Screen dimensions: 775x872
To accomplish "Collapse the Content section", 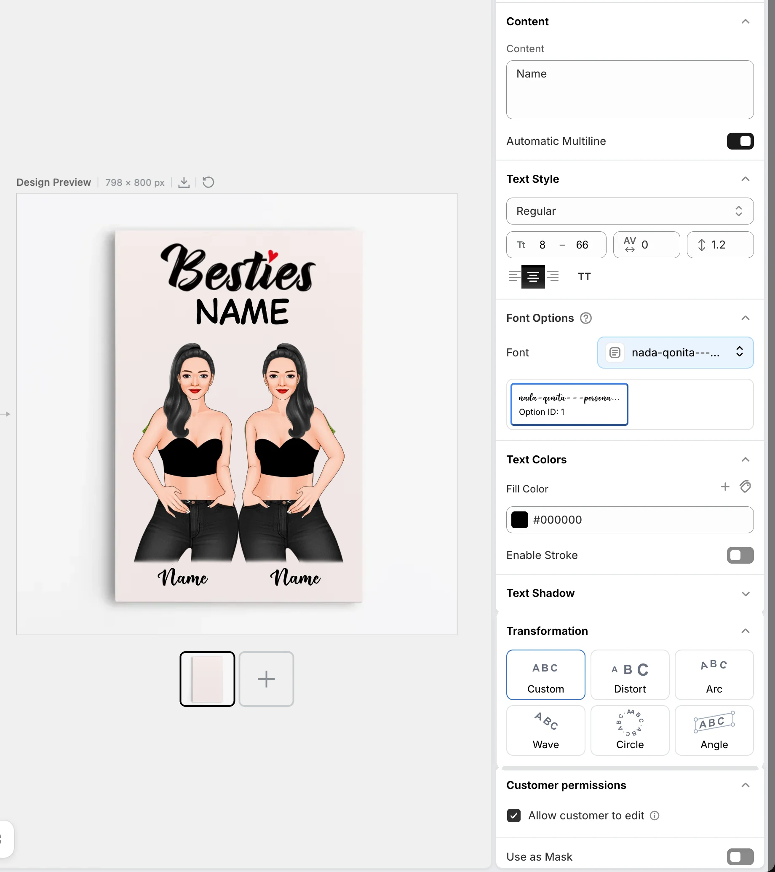I will [x=745, y=22].
